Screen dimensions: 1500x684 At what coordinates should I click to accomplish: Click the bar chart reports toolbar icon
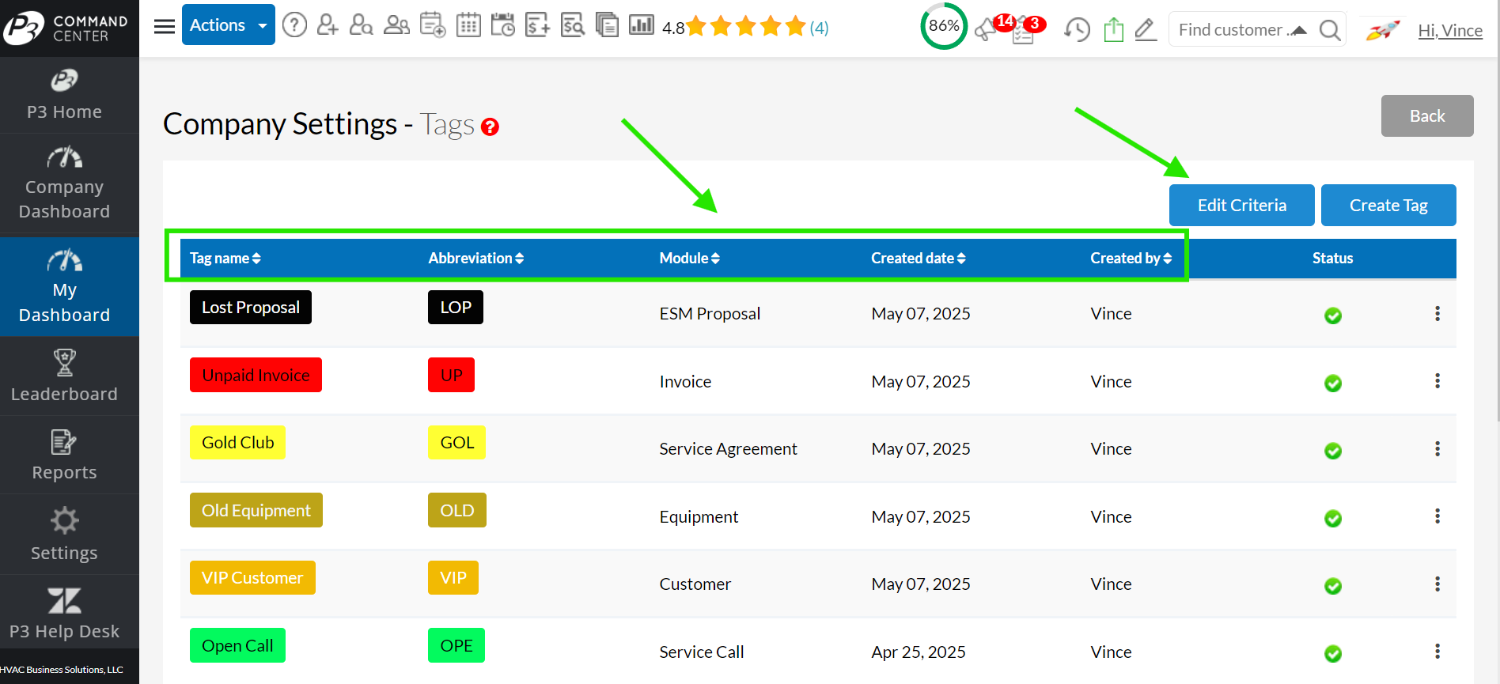(x=641, y=26)
